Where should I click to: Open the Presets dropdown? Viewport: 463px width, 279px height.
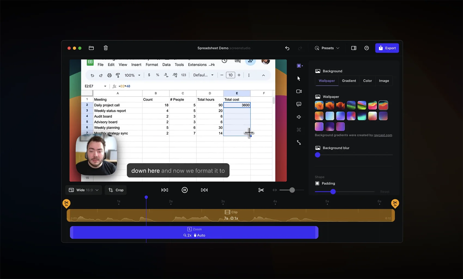(327, 48)
